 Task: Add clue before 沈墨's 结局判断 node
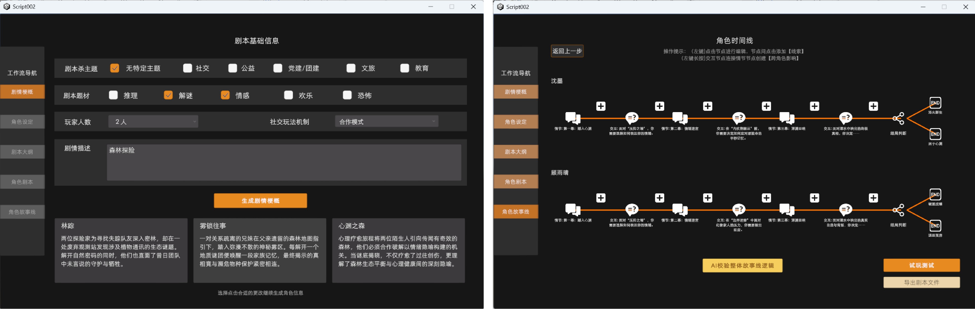[873, 106]
